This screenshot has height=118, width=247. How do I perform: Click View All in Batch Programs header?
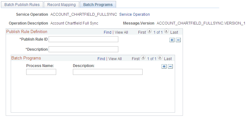(115, 59)
